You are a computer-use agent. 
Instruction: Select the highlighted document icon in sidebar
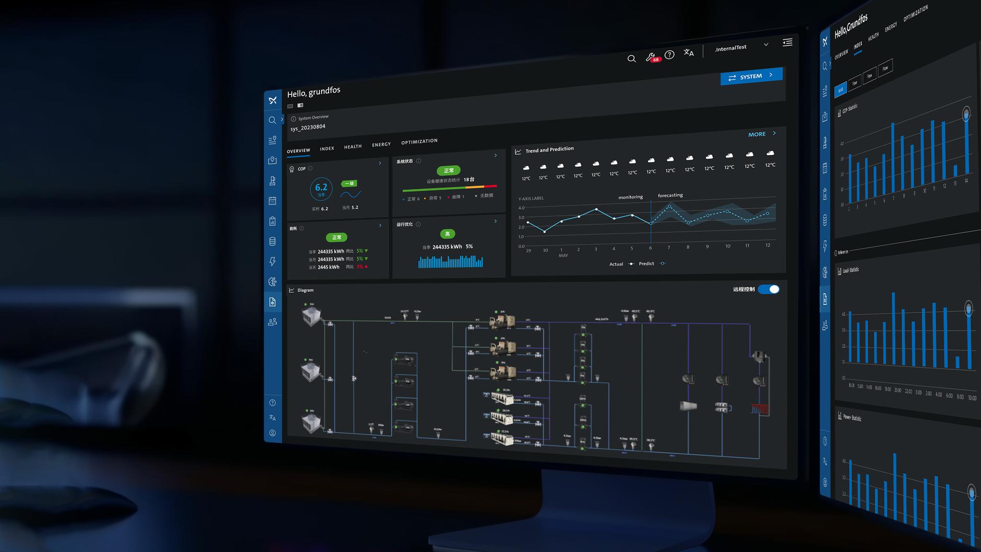click(273, 302)
